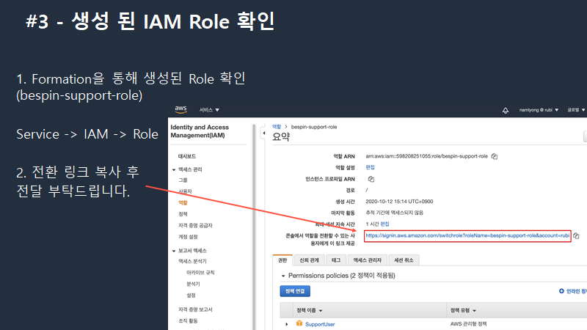The height and width of the screenshot is (330, 587).
Task: Open 액세스 분석기 in the sidebar
Action: click(192, 261)
